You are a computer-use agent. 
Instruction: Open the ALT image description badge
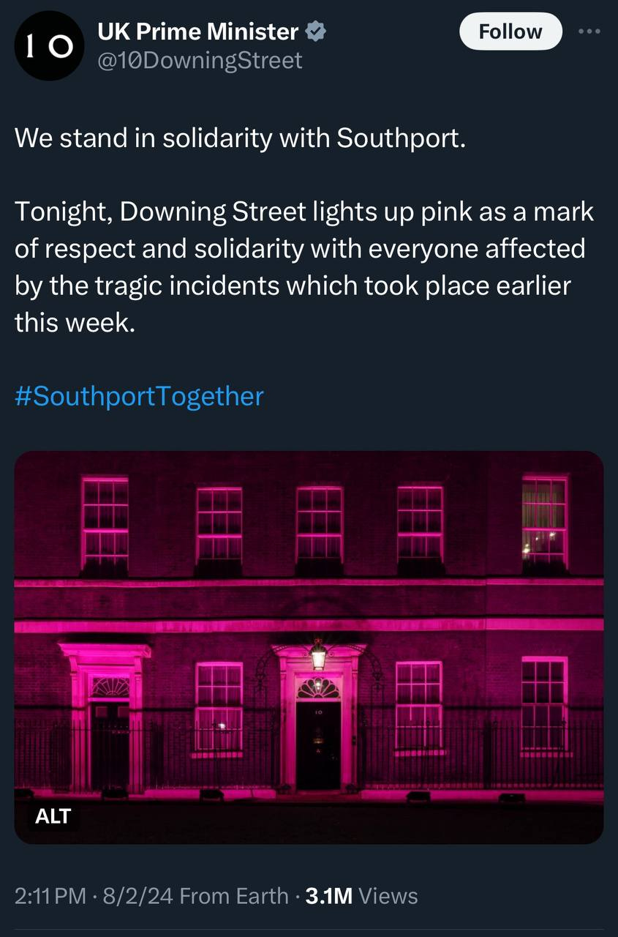[53, 815]
